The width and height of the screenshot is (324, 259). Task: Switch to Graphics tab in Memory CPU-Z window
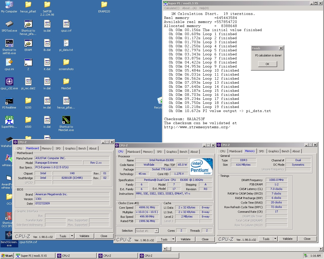pyautogui.click(x=274, y=151)
